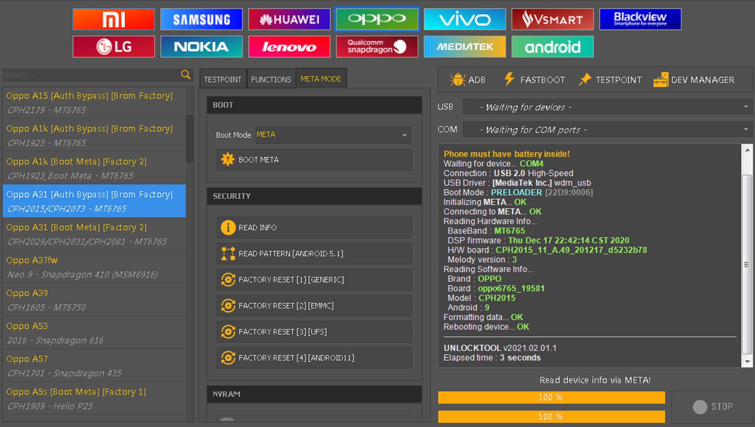The width and height of the screenshot is (755, 427).
Task: Click log panel scroll up arrow
Action: coord(747,150)
